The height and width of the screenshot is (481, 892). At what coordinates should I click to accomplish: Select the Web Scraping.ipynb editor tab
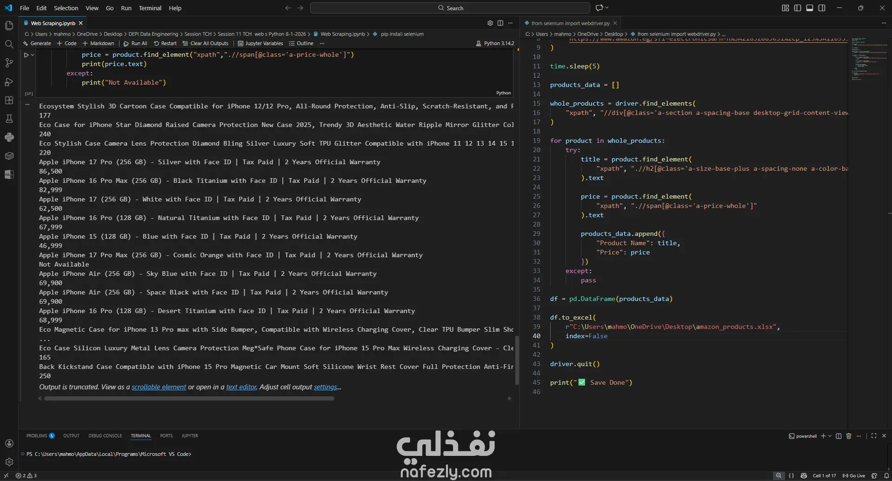pyautogui.click(x=53, y=23)
